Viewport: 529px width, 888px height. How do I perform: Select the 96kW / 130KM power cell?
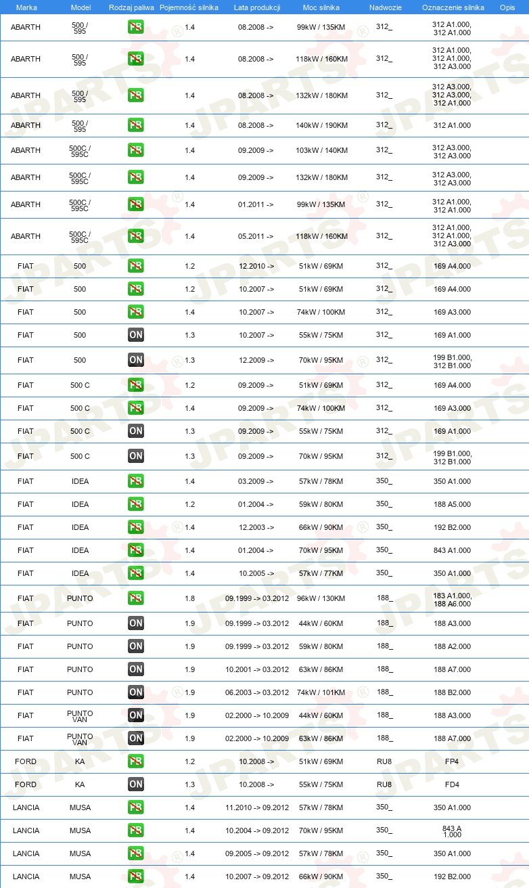click(x=322, y=598)
